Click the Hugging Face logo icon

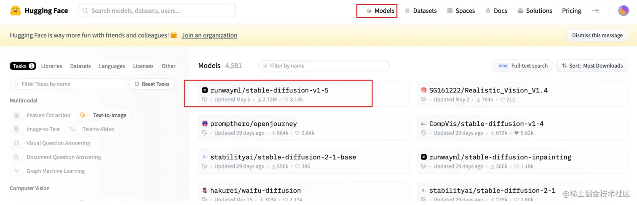(16, 11)
